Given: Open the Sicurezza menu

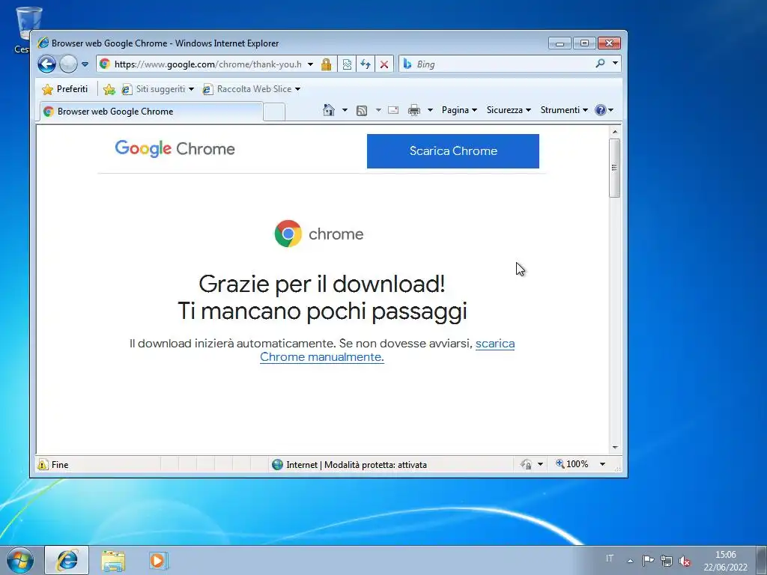Looking at the screenshot, I should [x=509, y=110].
